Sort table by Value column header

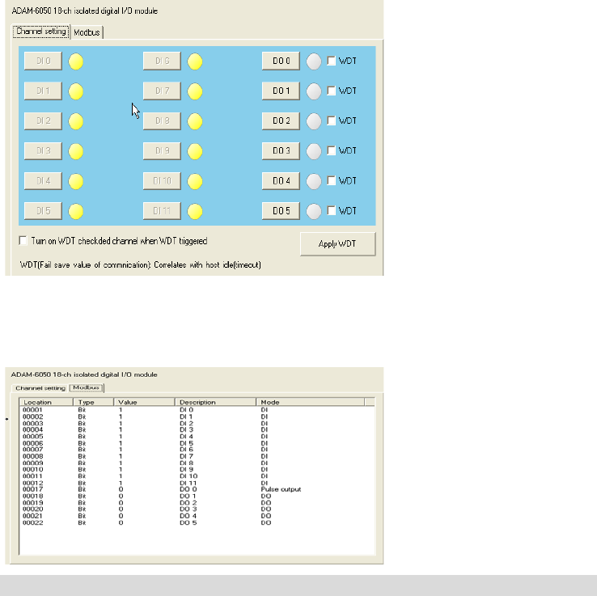[x=144, y=402]
